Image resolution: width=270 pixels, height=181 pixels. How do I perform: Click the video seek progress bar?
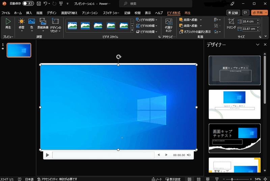pyautogui.click(x=103, y=155)
